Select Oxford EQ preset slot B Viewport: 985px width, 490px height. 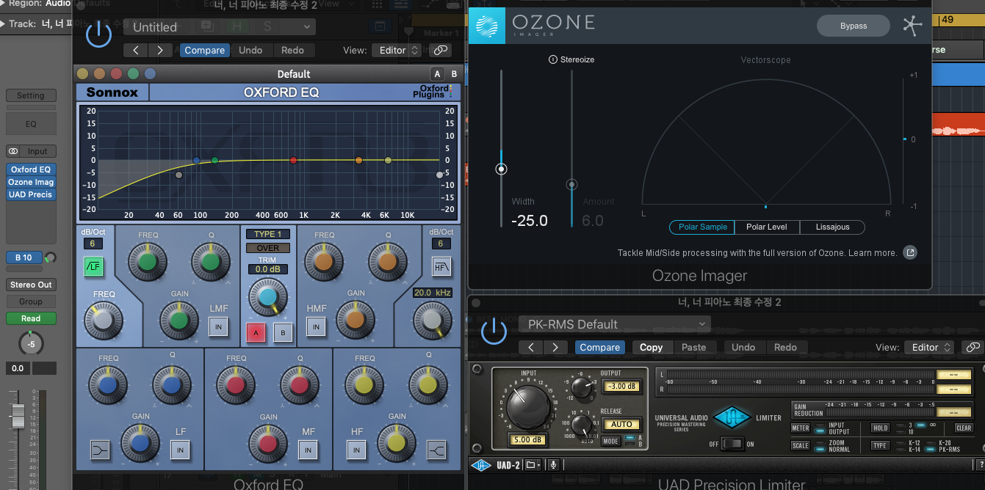(x=454, y=73)
